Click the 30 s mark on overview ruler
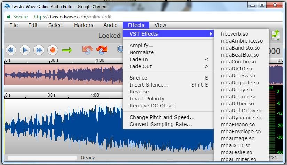Screen dimensions: 287x165 pos(54,60)
